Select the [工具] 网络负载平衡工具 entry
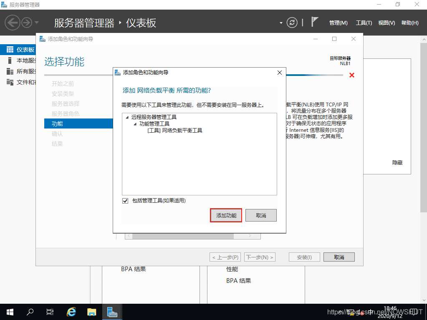 pos(175,131)
